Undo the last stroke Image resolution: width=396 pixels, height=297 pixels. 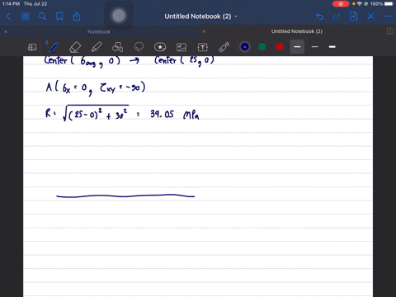click(x=319, y=16)
